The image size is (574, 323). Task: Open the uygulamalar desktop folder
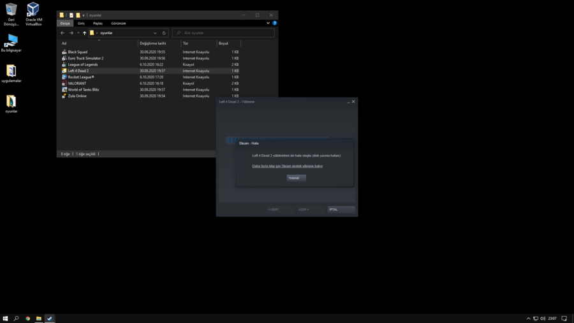point(11,73)
